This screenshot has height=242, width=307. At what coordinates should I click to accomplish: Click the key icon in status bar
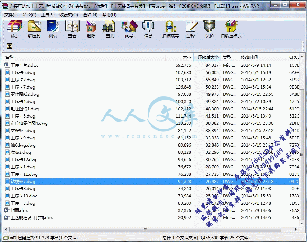tap(13, 238)
